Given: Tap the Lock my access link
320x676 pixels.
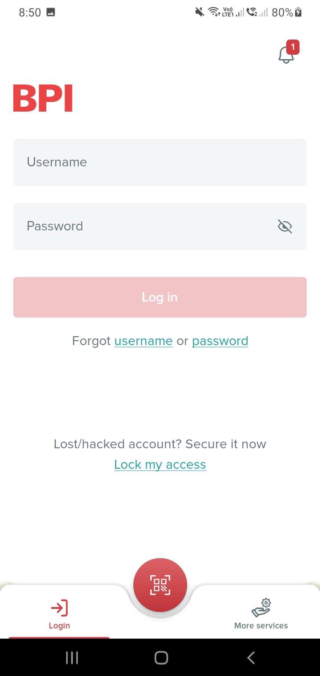Looking at the screenshot, I should 160,465.
